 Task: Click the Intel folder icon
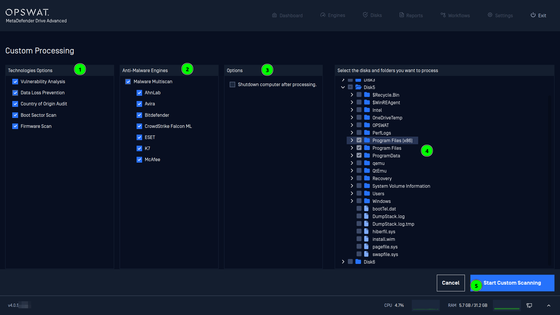(367, 110)
